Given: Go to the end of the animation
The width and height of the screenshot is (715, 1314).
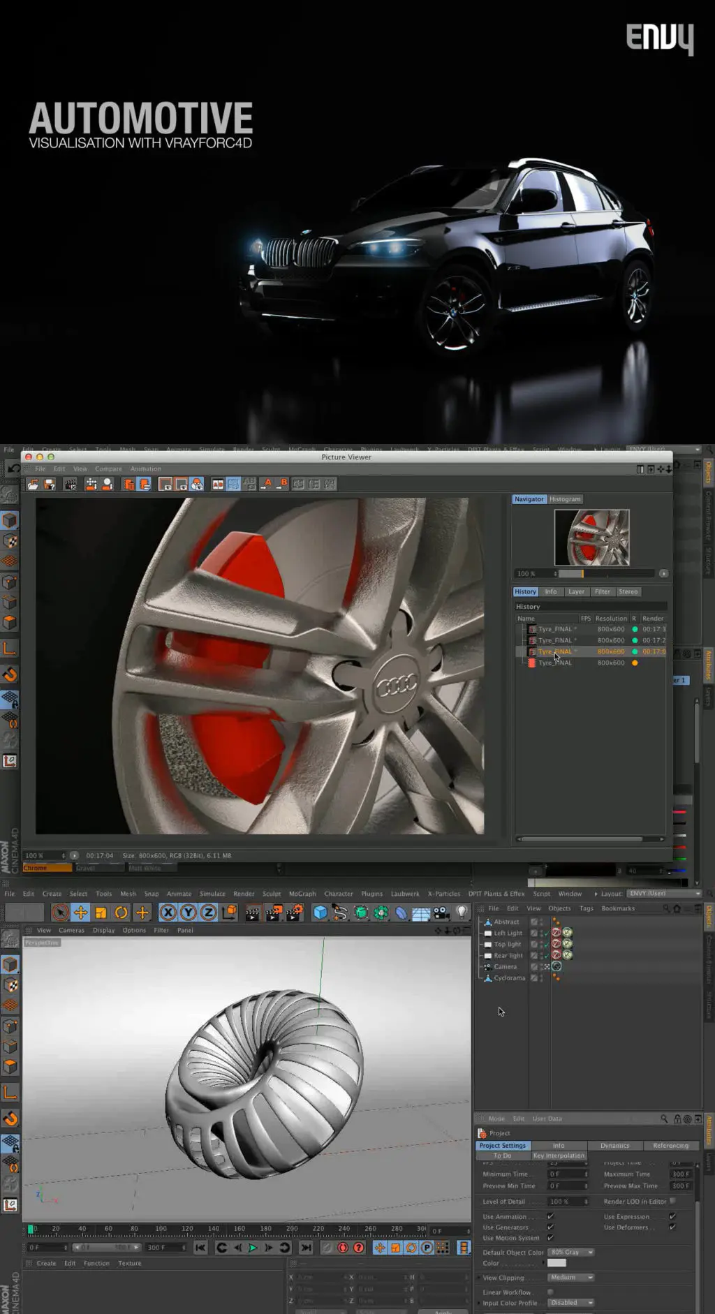Looking at the screenshot, I should coord(306,1248).
